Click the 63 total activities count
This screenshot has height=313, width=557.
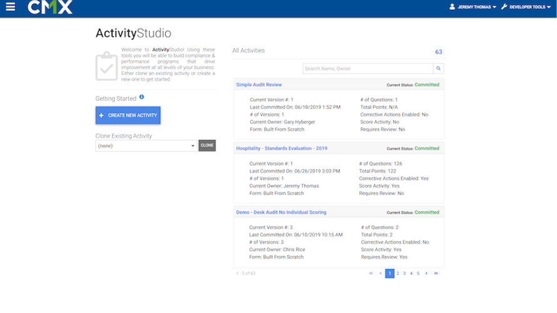438,52
